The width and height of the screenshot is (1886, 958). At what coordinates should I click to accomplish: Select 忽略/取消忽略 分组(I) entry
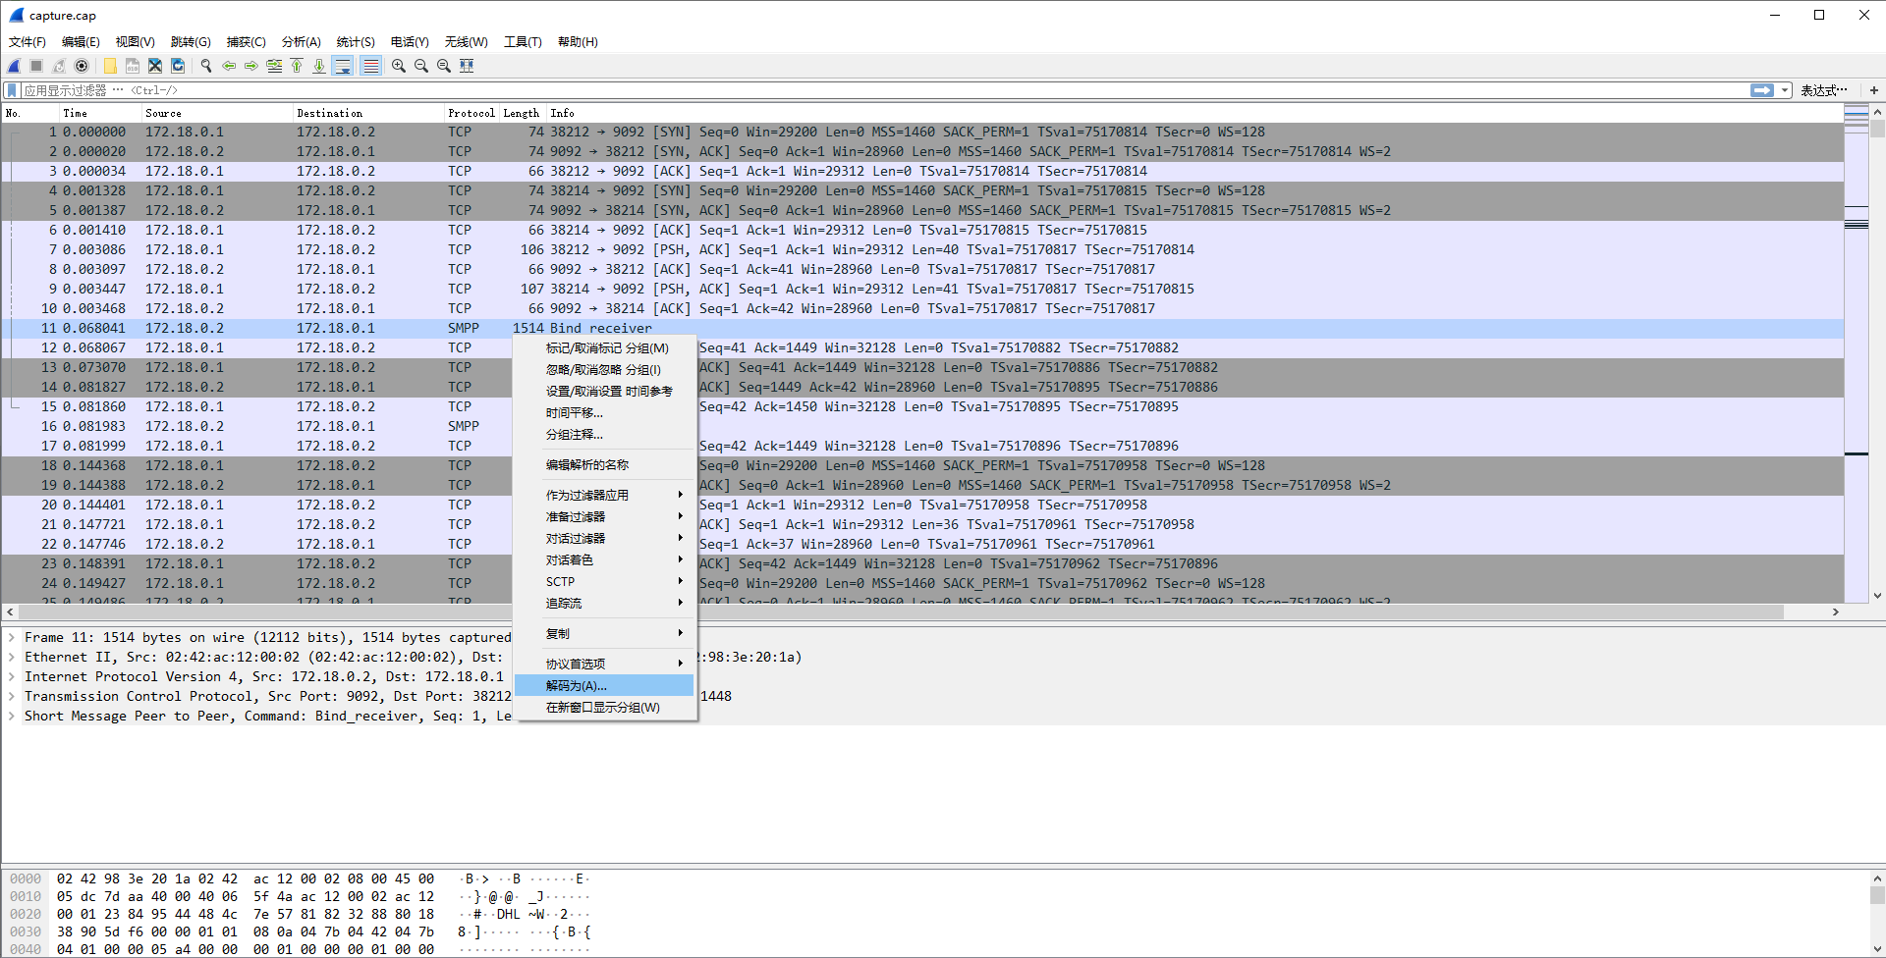[x=604, y=370]
